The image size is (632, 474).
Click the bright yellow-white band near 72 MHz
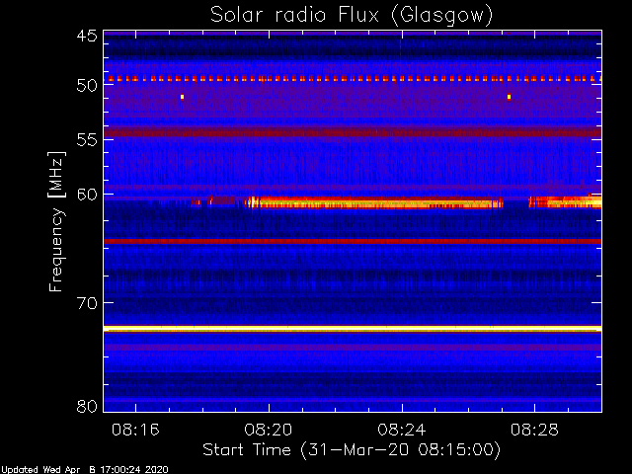[353, 329]
